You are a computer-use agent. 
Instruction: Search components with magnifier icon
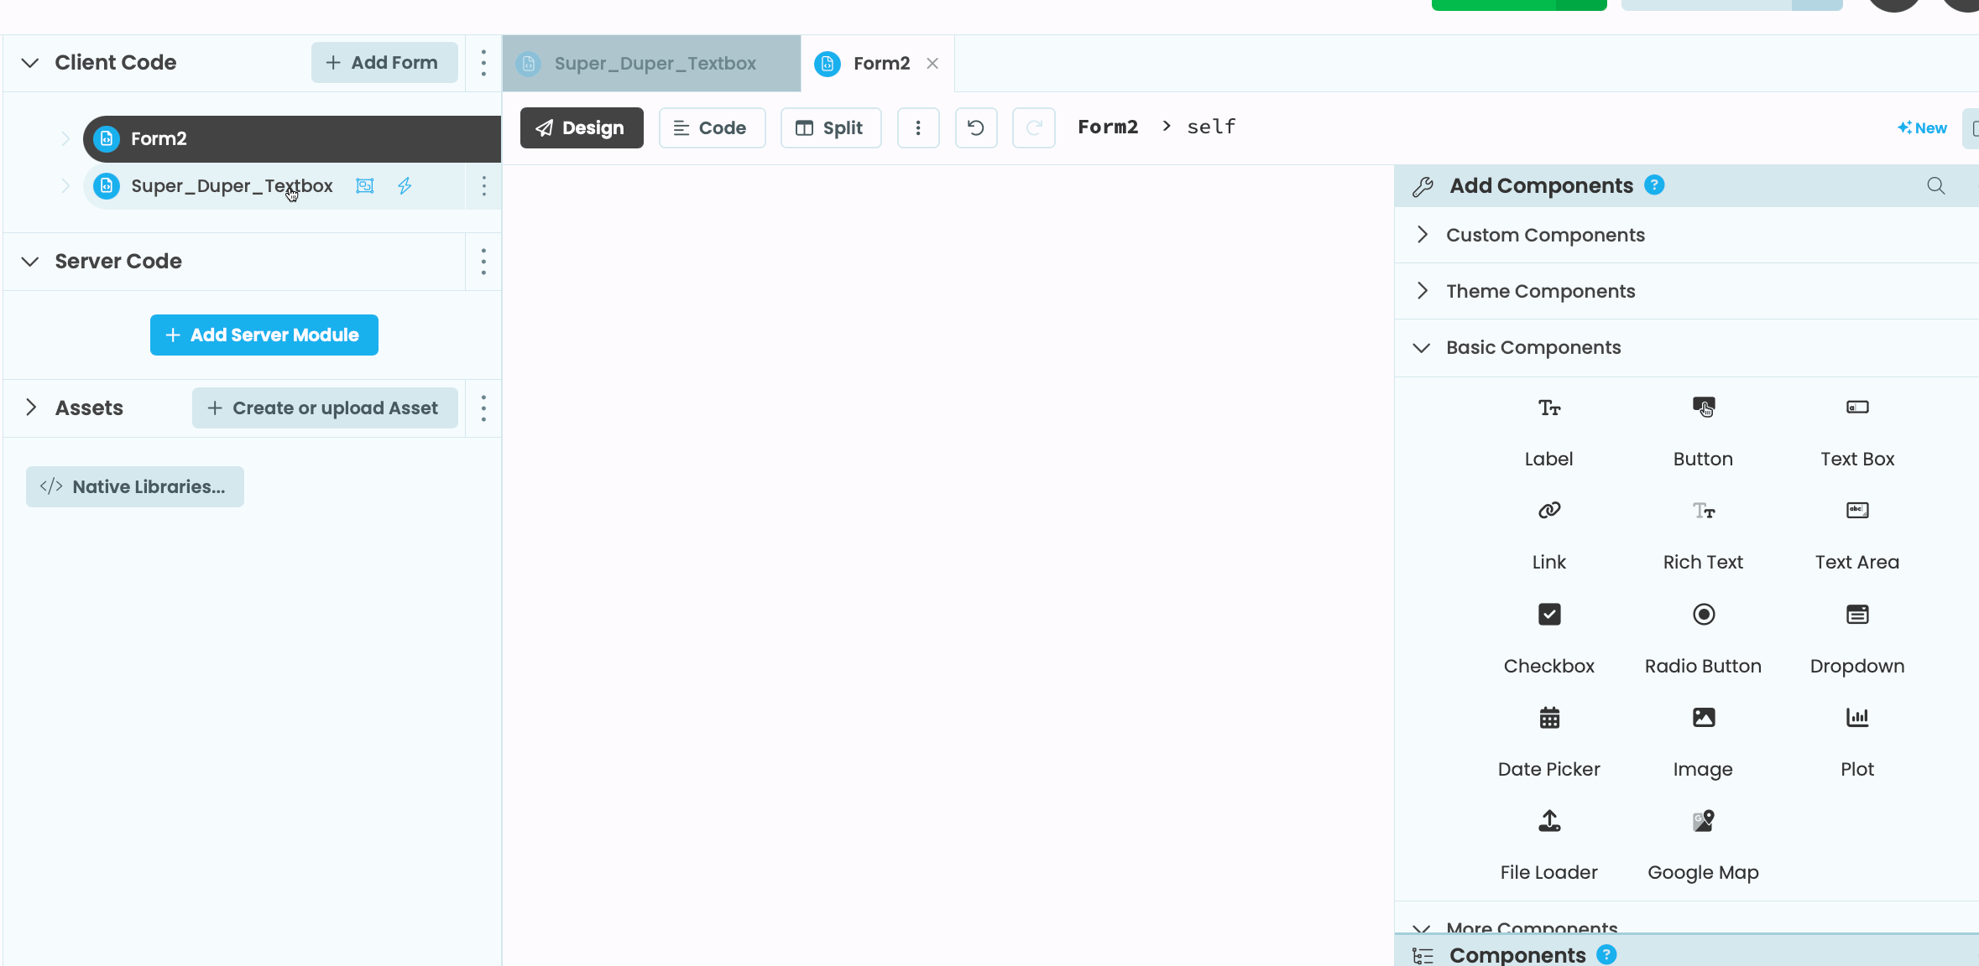coord(1935,185)
